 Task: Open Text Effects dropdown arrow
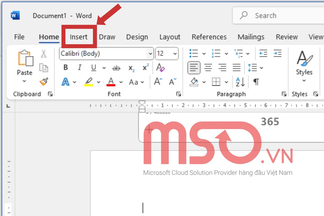click(75, 82)
